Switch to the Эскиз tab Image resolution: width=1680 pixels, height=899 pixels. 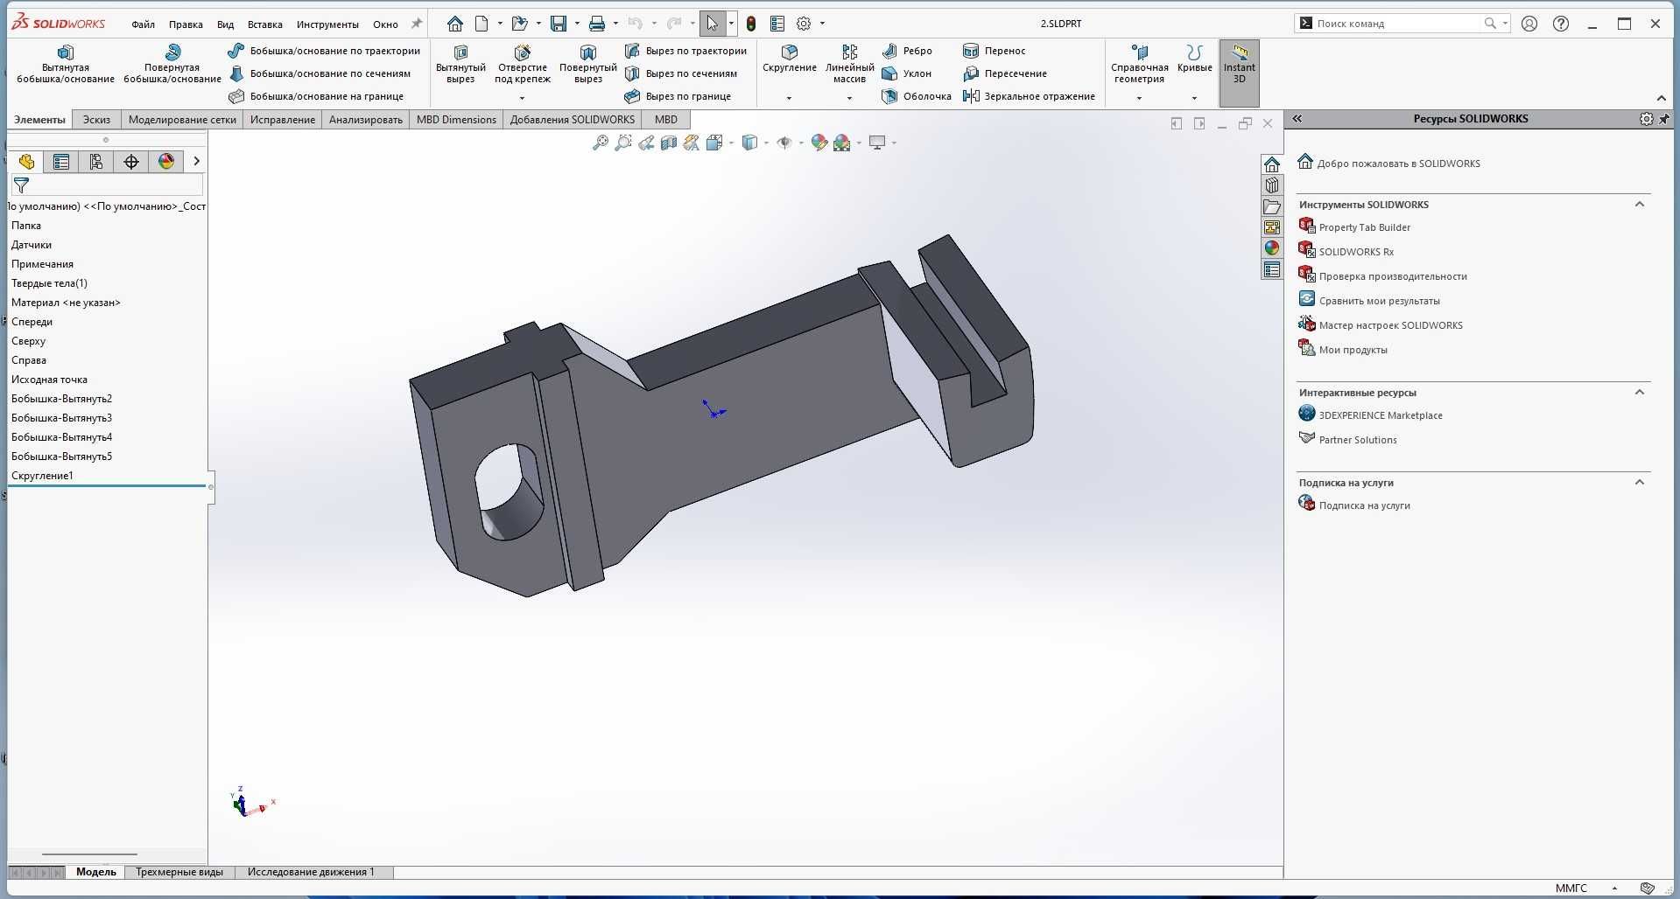click(96, 120)
